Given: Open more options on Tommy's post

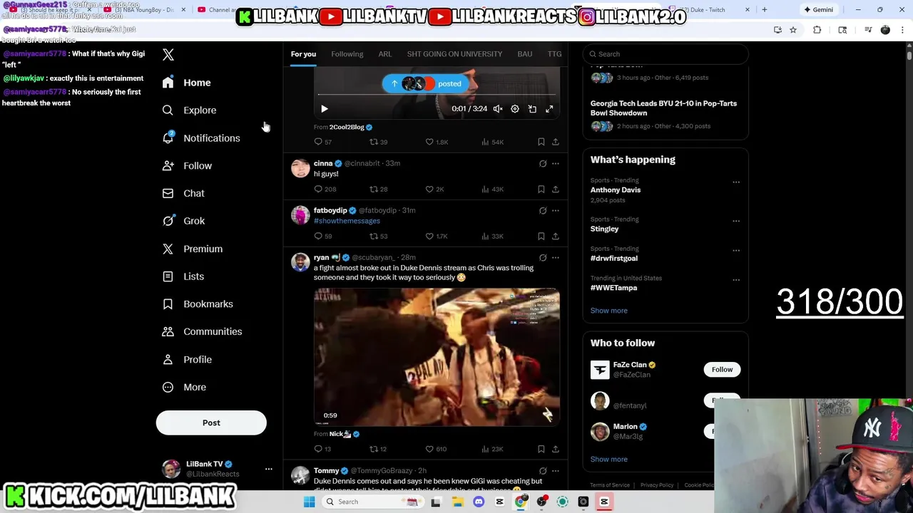Looking at the screenshot, I should [x=556, y=471].
